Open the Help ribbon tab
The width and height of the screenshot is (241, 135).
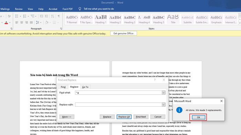pos(41,9)
